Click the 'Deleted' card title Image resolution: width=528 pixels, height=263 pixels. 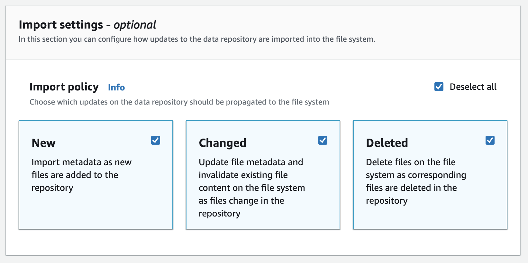pyautogui.click(x=387, y=143)
